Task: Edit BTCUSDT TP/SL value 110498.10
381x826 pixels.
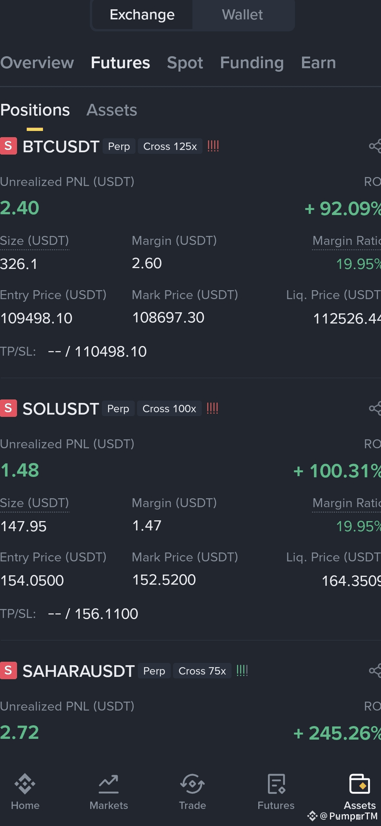Action: point(111,352)
